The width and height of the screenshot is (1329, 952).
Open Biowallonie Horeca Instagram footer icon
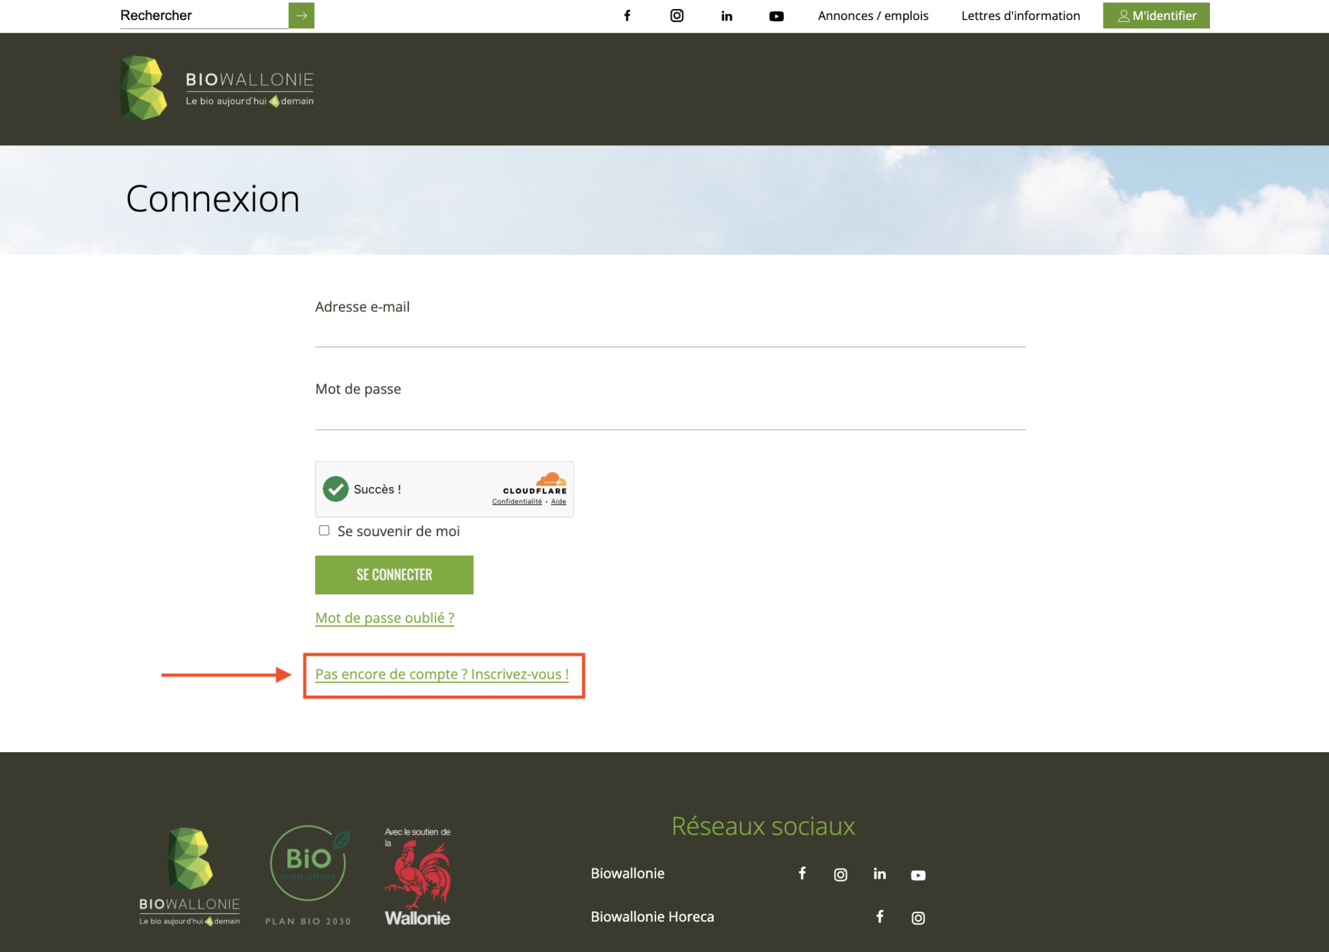click(918, 917)
